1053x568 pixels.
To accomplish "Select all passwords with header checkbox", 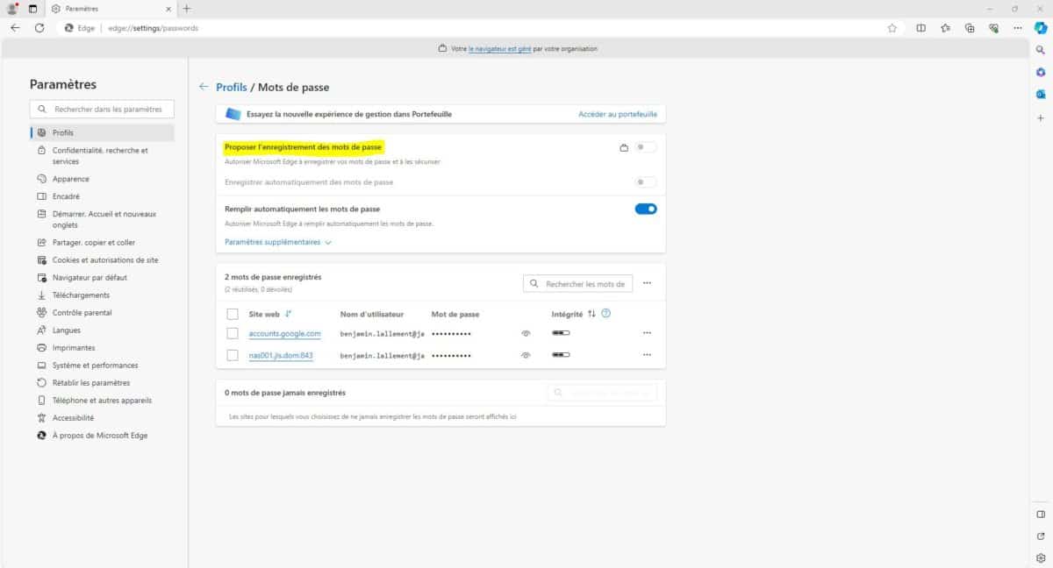I will click(x=233, y=314).
